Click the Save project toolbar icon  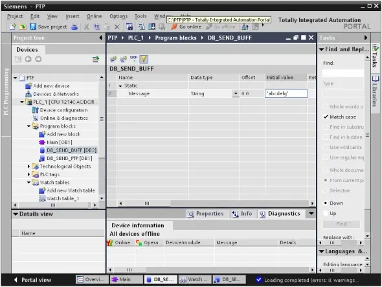point(33,27)
